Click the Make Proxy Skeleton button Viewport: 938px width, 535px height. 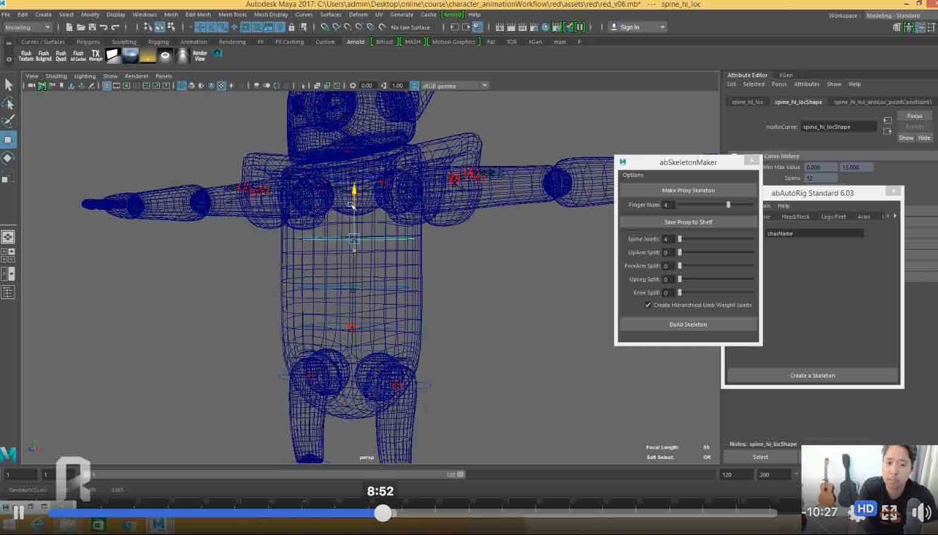click(688, 190)
